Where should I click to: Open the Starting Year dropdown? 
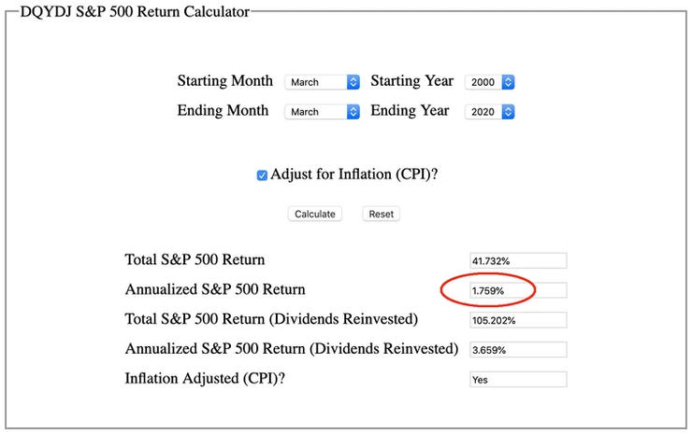coord(490,82)
